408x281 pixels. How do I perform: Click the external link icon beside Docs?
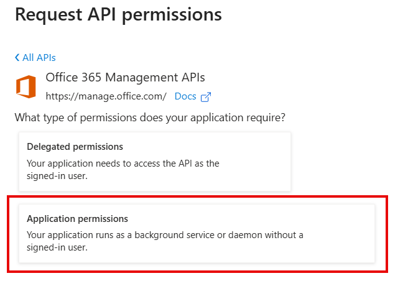(x=206, y=96)
